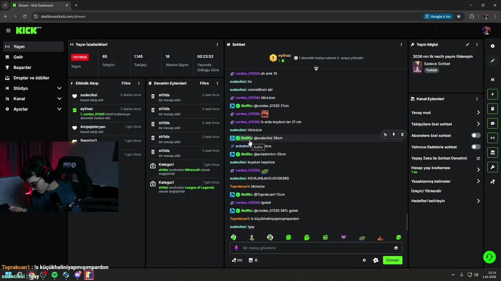Open the info icon in right rail
This screenshot has width=501, height=281.
point(492,46)
